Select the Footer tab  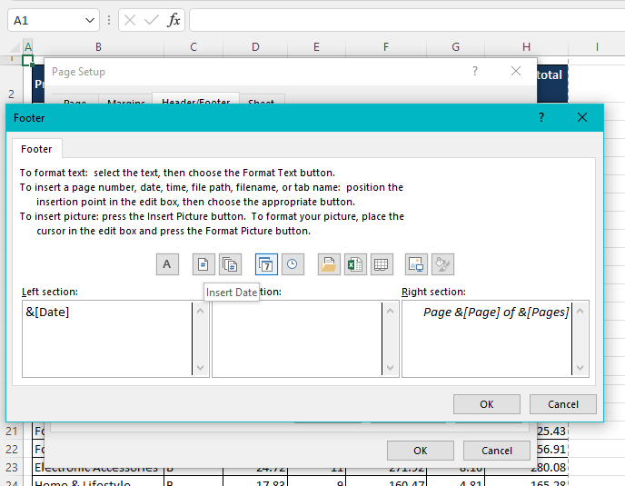pyautogui.click(x=37, y=149)
